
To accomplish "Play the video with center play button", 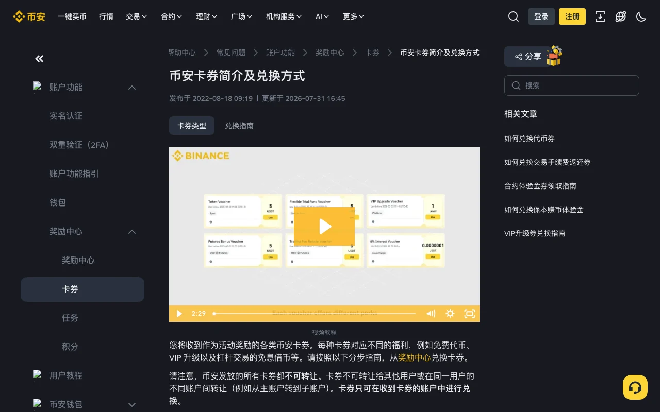I will click(324, 226).
